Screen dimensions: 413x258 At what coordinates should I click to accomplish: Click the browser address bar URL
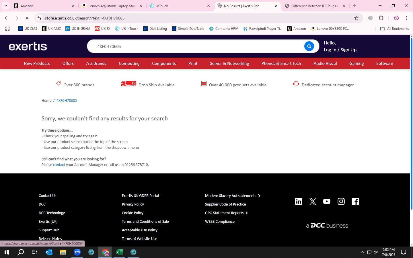tap(85, 18)
